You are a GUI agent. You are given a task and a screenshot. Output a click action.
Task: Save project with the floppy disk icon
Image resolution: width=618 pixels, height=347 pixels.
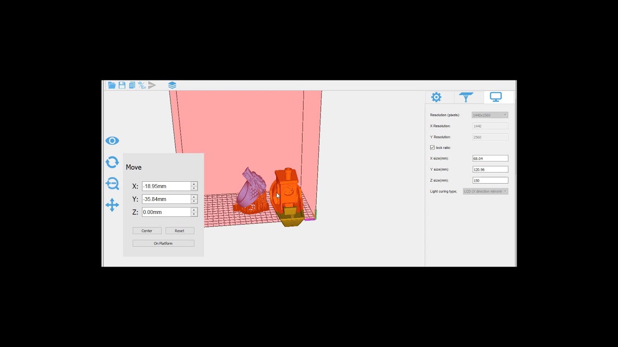122,85
